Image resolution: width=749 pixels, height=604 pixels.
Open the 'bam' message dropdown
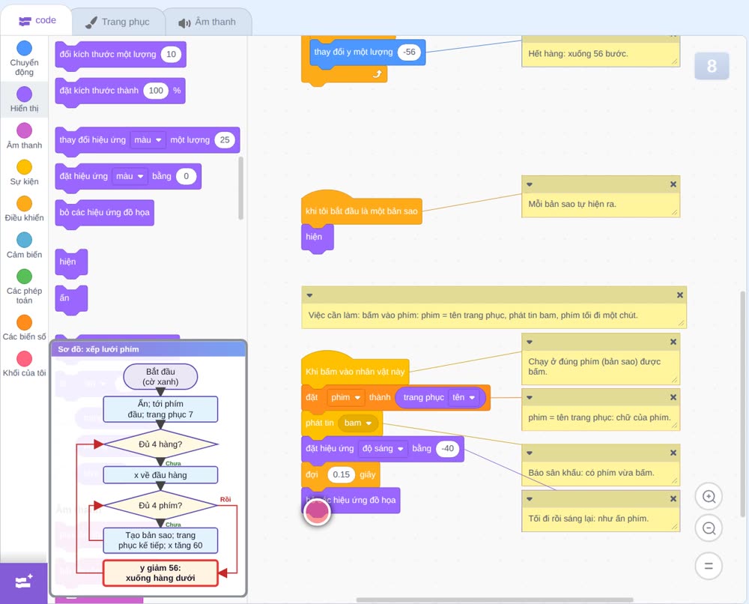(358, 423)
